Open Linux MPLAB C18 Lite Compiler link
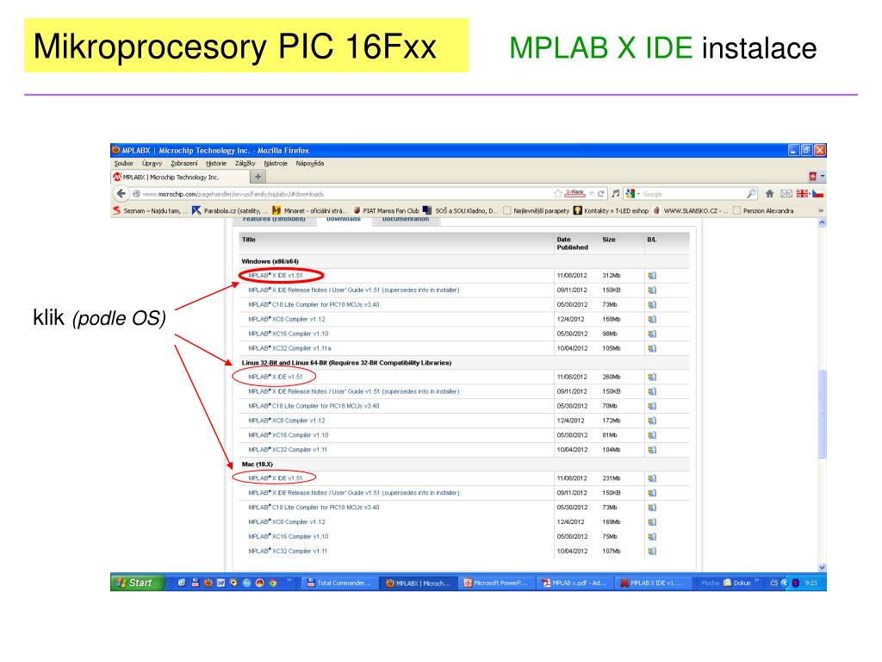Viewport: 882px width, 662px height. point(314,406)
